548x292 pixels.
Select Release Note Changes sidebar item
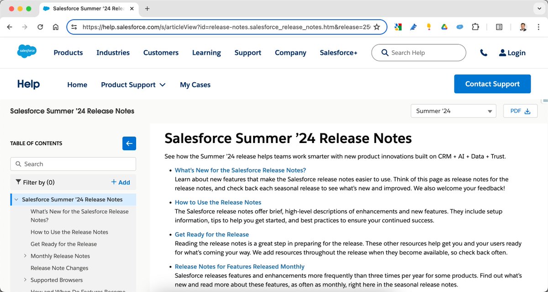59,268
